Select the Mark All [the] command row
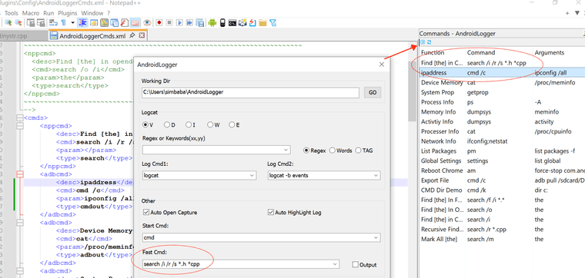The width and height of the screenshot is (585, 278). 502,239
